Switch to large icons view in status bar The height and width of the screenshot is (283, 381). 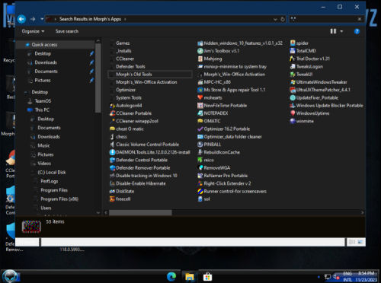[360, 242]
